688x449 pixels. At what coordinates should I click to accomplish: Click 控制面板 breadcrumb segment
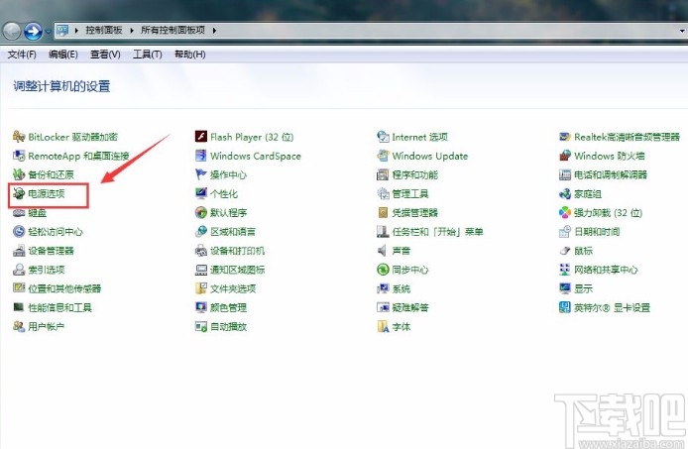[x=103, y=31]
